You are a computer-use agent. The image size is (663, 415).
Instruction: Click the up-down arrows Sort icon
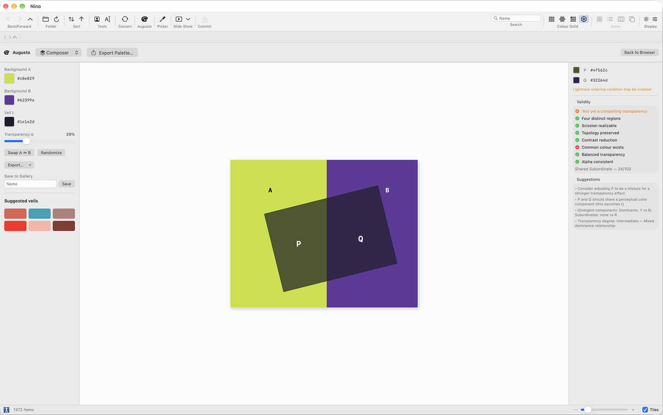[71, 19]
